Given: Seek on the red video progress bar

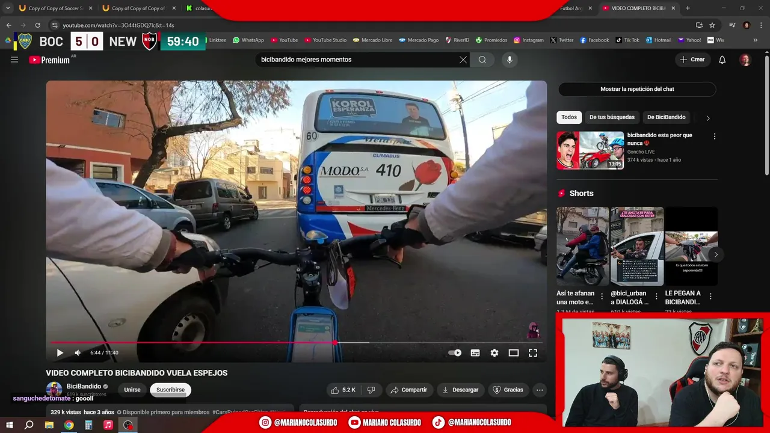Looking at the screenshot, I should coord(297,342).
